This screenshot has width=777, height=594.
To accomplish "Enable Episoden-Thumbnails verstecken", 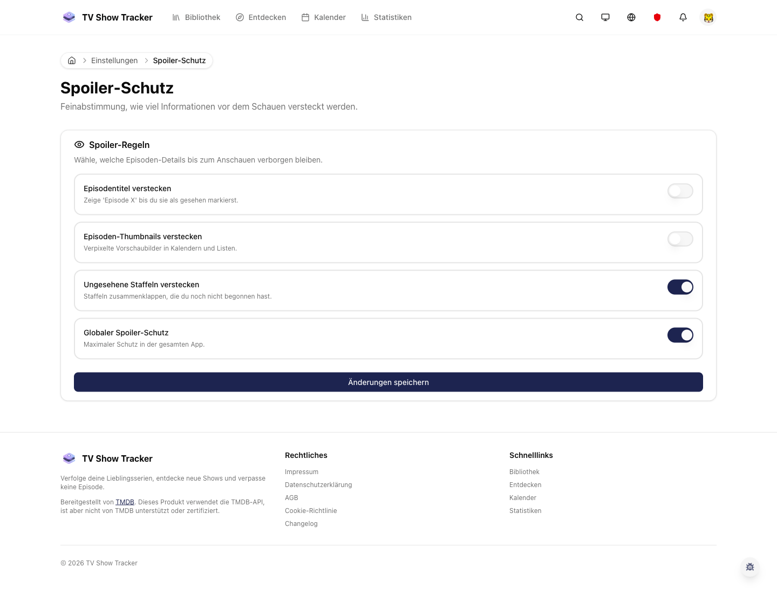I will tap(680, 239).
